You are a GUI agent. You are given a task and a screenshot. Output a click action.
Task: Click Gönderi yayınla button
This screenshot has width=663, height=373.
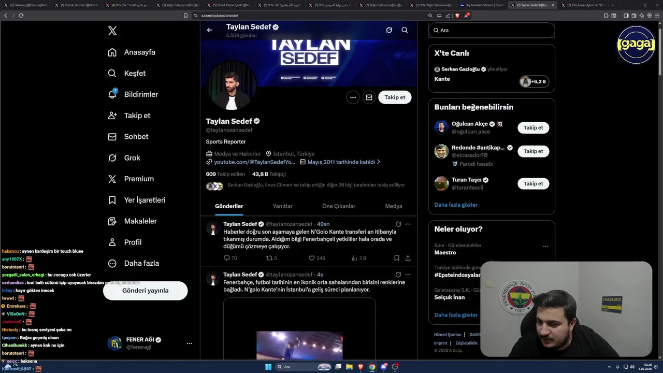point(146,291)
